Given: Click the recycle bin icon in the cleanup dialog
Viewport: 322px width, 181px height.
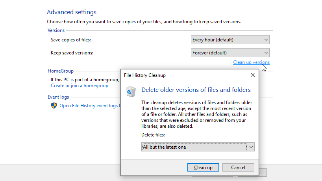Looking at the screenshot, I should [x=131, y=91].
